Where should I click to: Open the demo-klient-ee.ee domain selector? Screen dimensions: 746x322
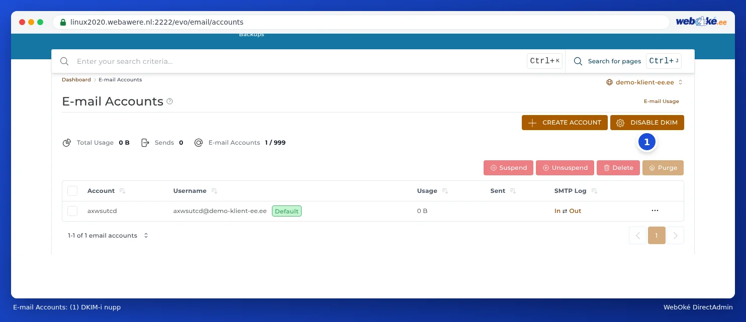click(x=644, y=82)
